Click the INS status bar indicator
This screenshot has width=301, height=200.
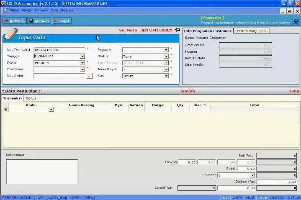(x=226, y=197)
